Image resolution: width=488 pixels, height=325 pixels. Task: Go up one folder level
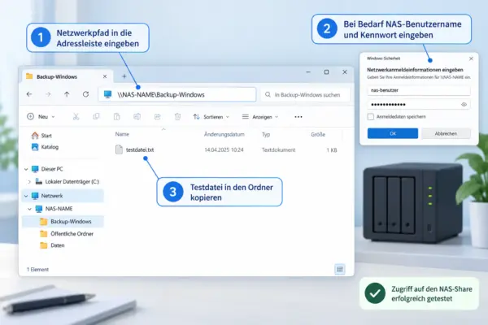coord(67,94)
